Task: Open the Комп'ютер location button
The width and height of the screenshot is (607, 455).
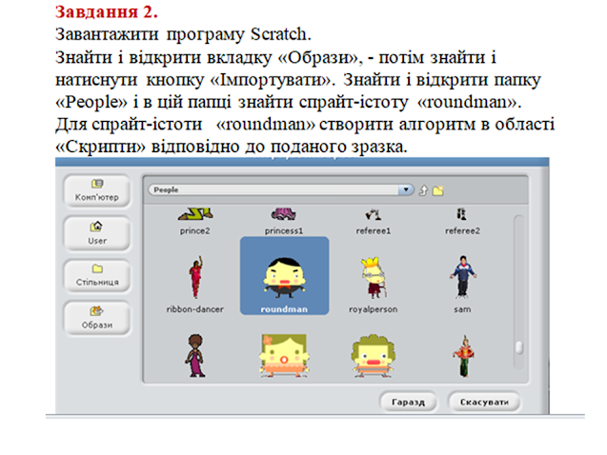Action: (97, 191)
